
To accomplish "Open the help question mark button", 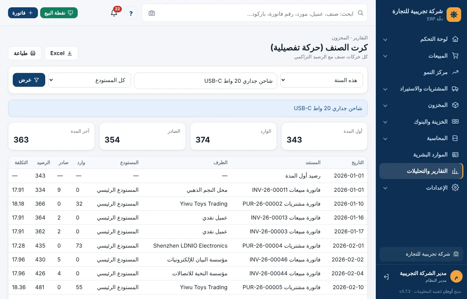I will coord(131,13).
